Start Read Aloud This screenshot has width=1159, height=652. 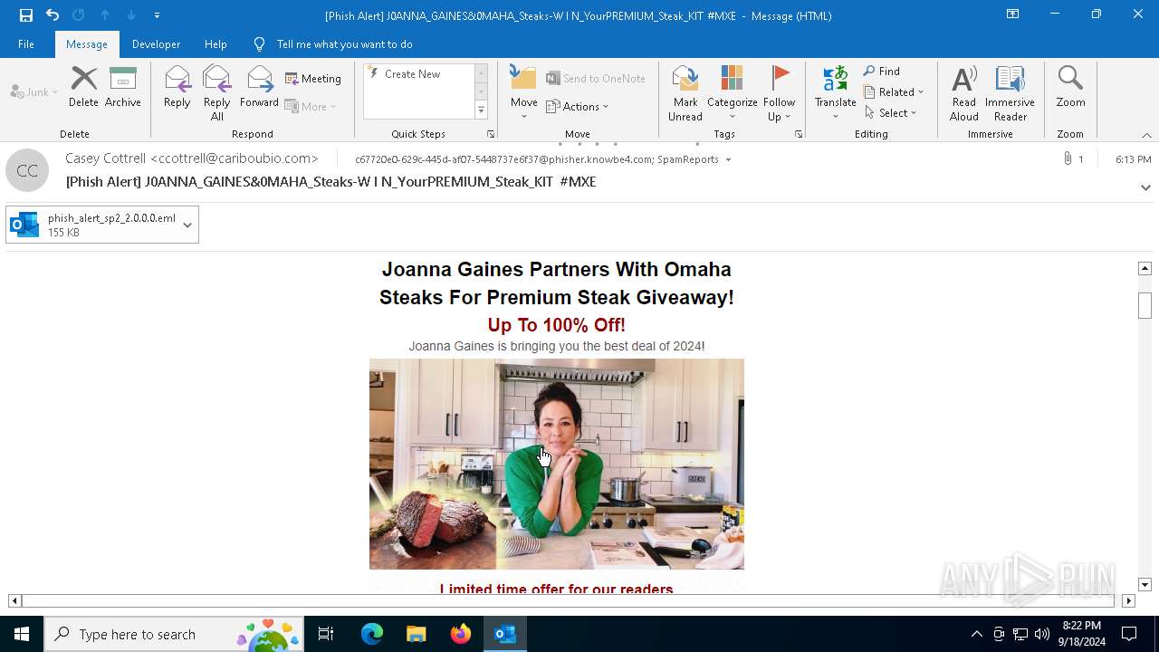[964, 92]
